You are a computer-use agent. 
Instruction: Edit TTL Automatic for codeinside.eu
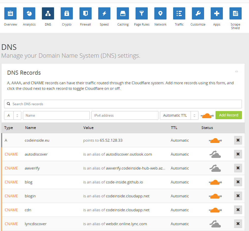[180, 140]
